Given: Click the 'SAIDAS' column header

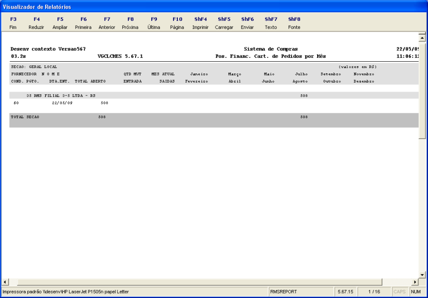Looking at the screenshot, I should tap(167, 82).
